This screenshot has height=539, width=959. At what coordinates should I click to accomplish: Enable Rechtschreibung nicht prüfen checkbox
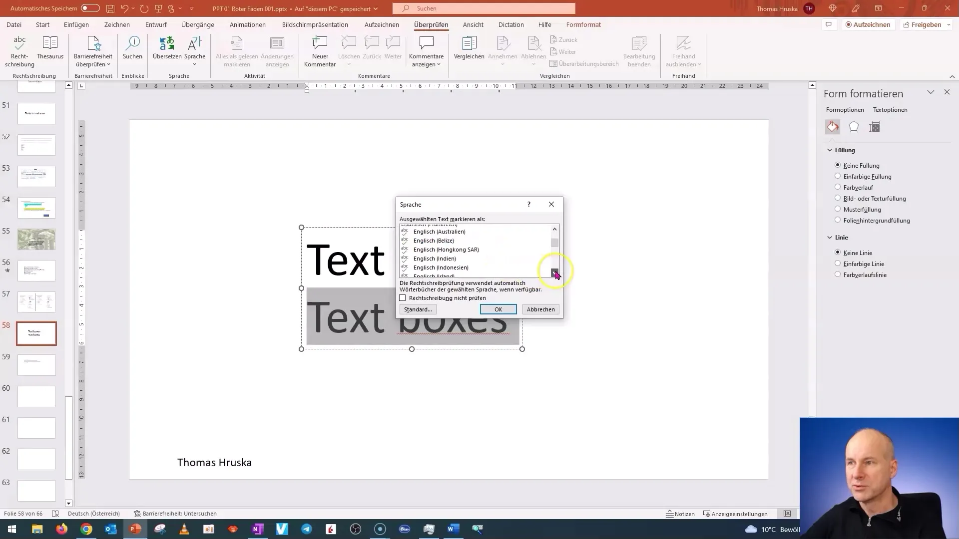403,298
